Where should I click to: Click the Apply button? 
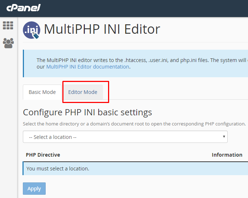click(34, 189)
